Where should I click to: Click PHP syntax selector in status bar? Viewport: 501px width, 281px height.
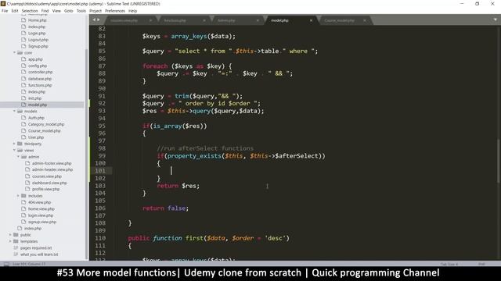(x=481, y=264)
